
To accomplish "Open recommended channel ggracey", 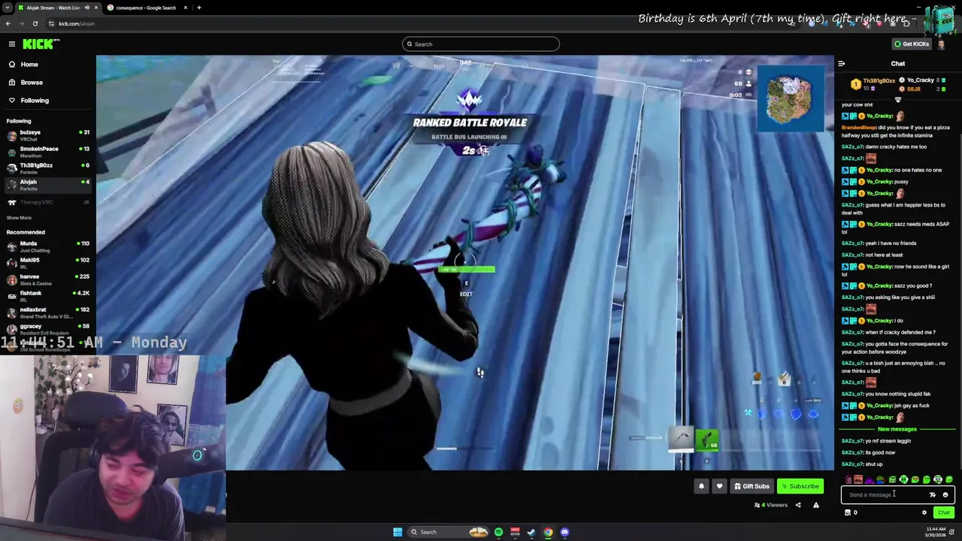I will pyautogui.click(x=47, y=329).
